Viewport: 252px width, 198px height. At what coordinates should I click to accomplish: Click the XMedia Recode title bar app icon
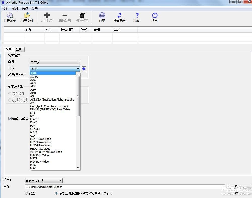pyautogui.click(x=3, y=3)
